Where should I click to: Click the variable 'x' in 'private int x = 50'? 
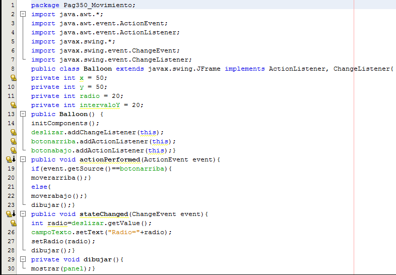(82, 78)
